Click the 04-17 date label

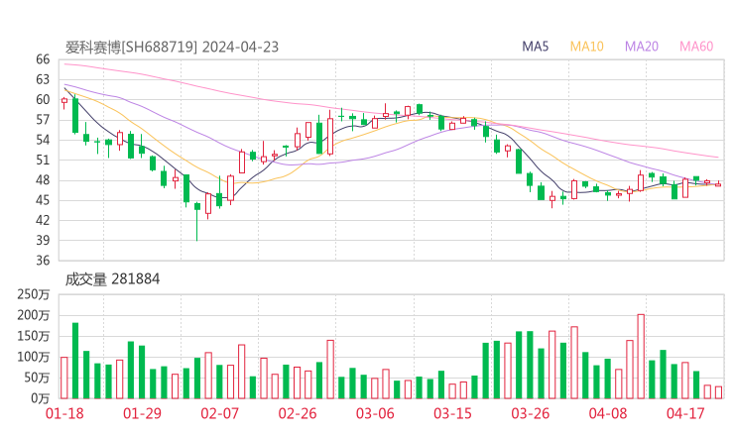(685, 413)
